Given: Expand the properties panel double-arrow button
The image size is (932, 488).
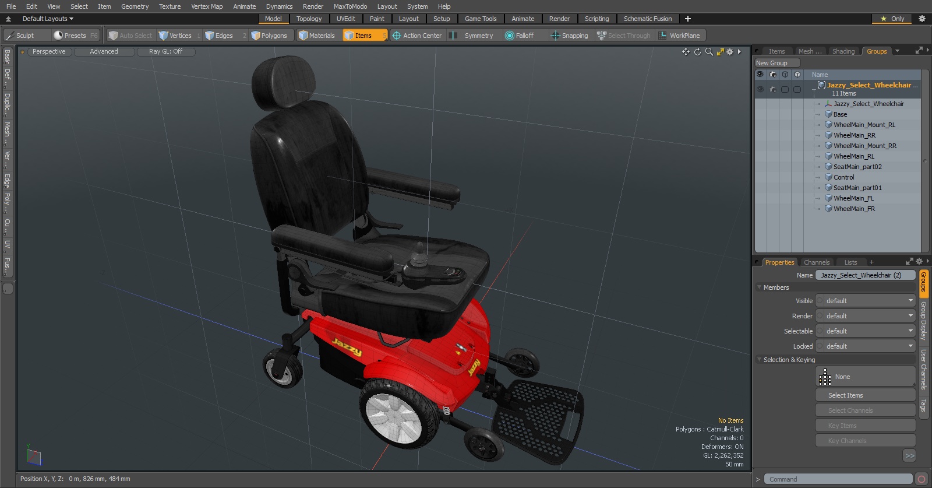Looking at the screenshot, I should [x=910, y=455].
